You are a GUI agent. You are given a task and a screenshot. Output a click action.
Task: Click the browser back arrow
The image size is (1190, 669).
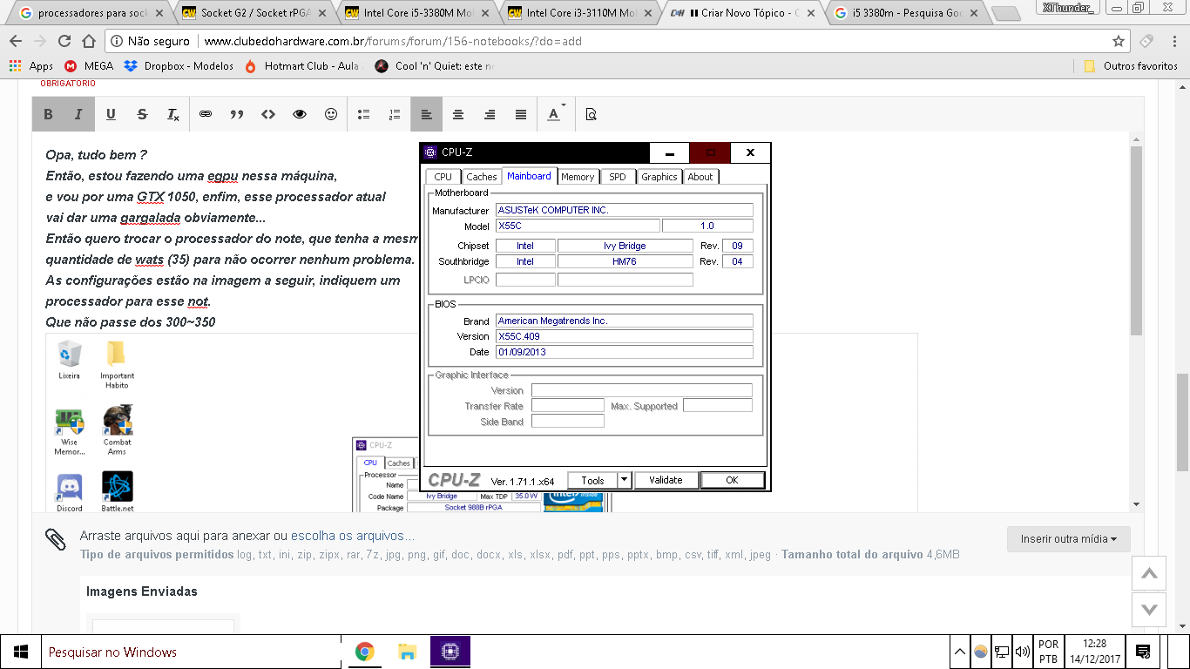click(x=16, y=41)
